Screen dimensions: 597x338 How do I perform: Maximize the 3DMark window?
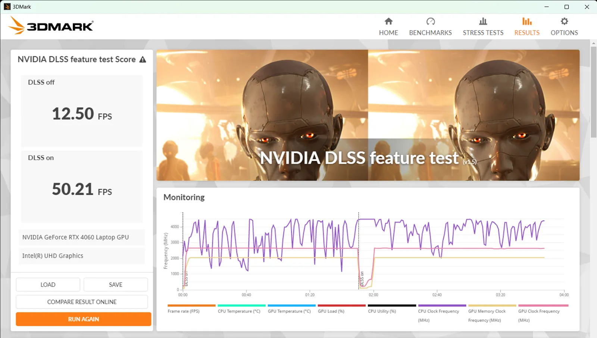point(566,7)
